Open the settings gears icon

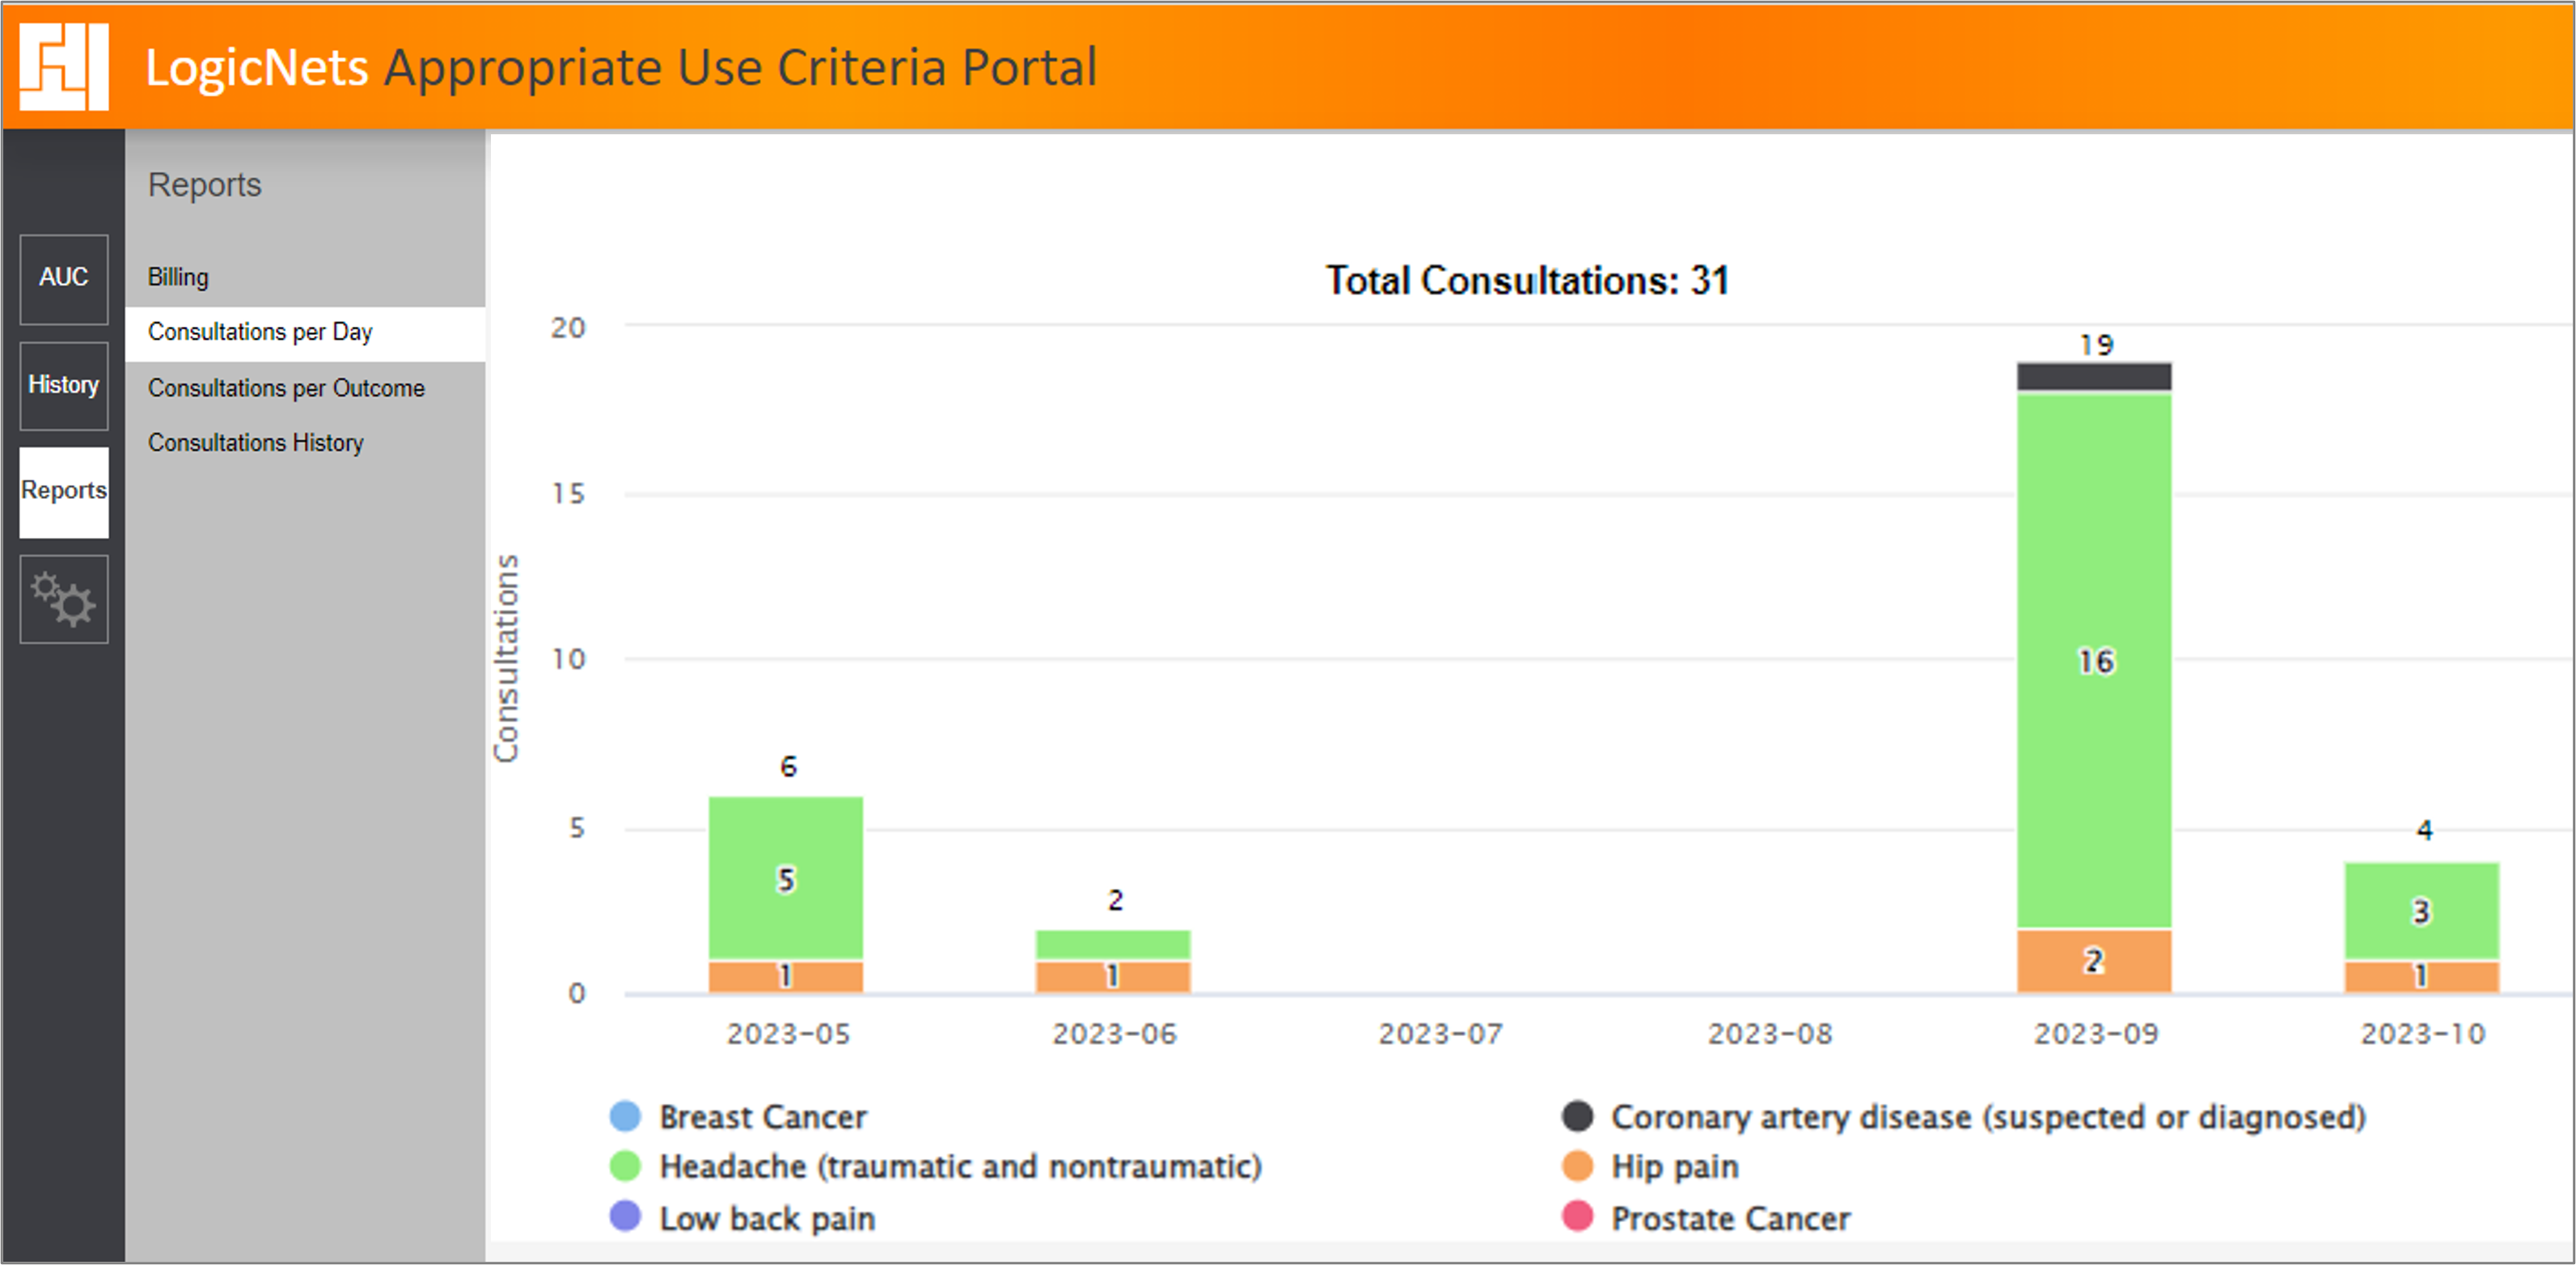(64, 599)
